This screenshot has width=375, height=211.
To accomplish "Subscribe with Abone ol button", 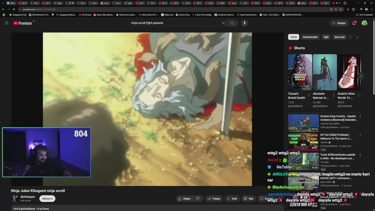I will pyautogui.click(x=47, y=199).
